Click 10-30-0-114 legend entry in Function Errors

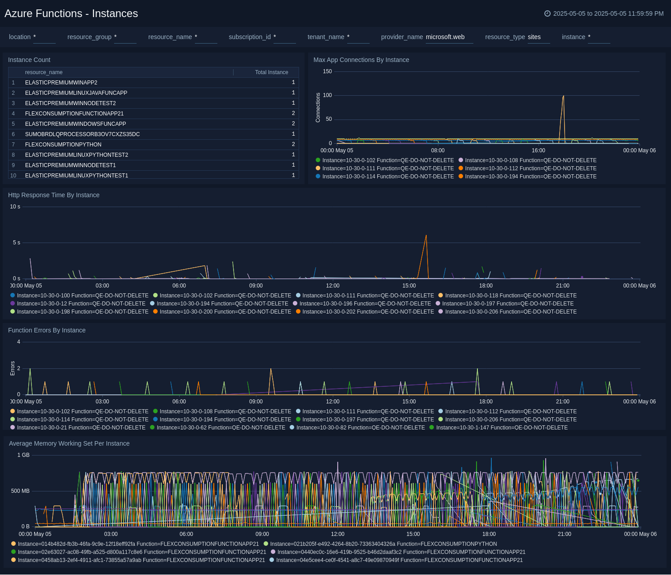79,420
